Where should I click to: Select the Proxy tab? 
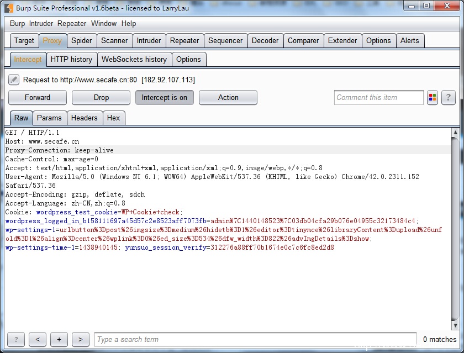[52, 40]
